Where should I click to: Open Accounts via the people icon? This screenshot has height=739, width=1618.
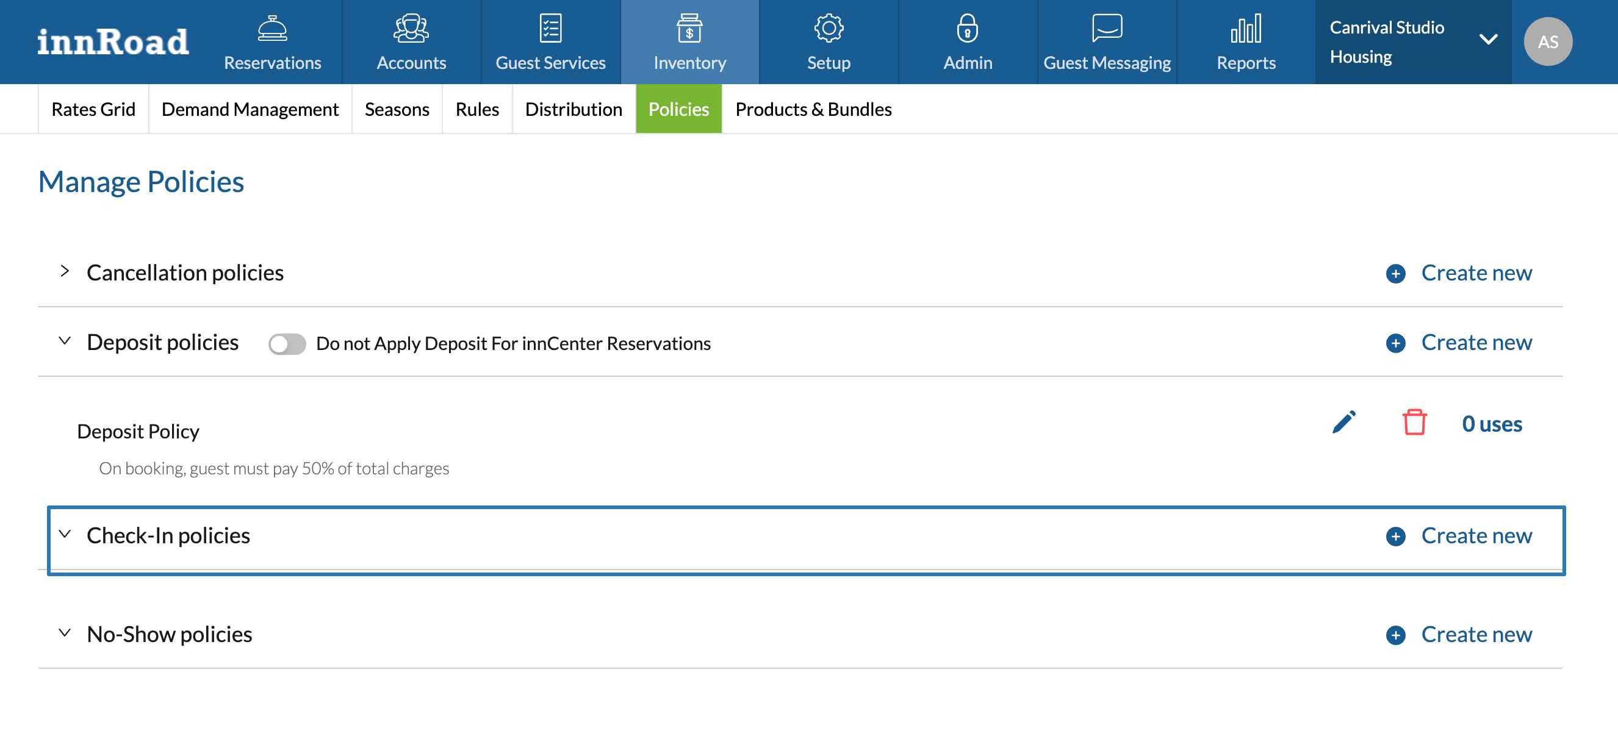pos(411,29)
